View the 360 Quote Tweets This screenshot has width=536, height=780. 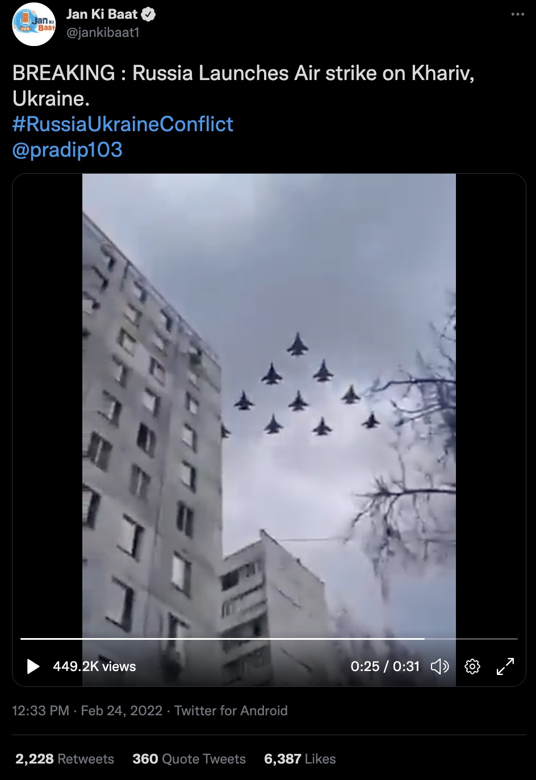189,759
